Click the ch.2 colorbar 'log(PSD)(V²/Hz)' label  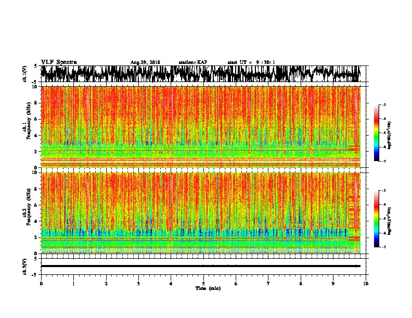[390, 221]
